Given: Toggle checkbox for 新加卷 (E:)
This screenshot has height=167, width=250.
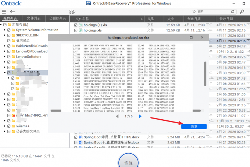Looking at the screenshot, I should coord(5,25).
